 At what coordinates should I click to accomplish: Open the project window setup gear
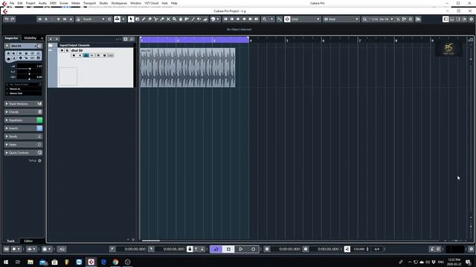coord(471,19)
